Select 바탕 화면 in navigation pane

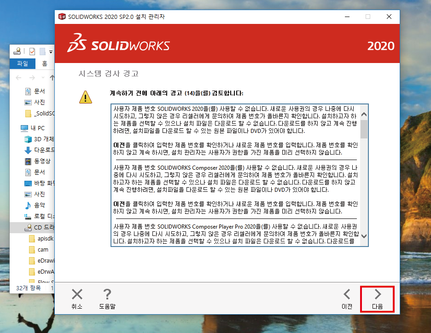tap(39, 183)
